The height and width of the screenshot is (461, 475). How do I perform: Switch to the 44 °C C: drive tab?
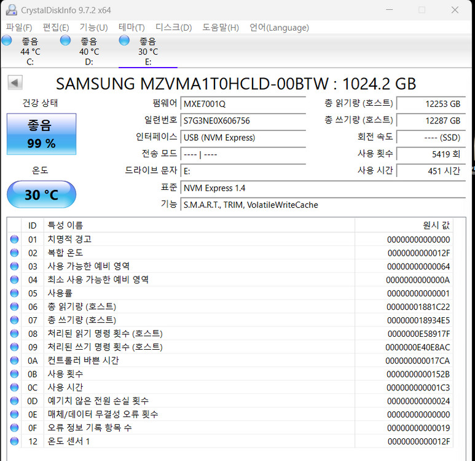30,52
